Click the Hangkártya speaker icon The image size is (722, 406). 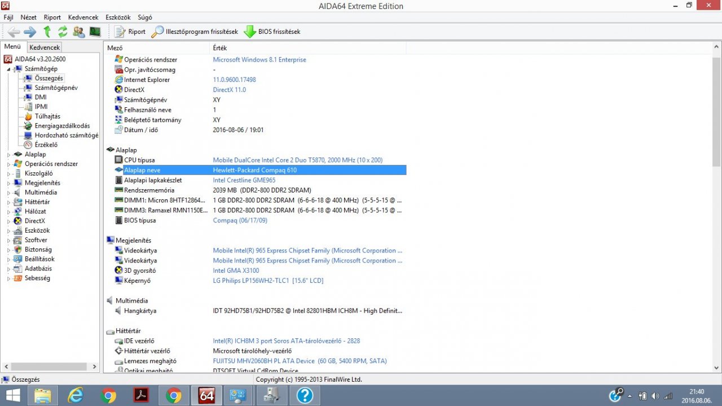point(118,311)
